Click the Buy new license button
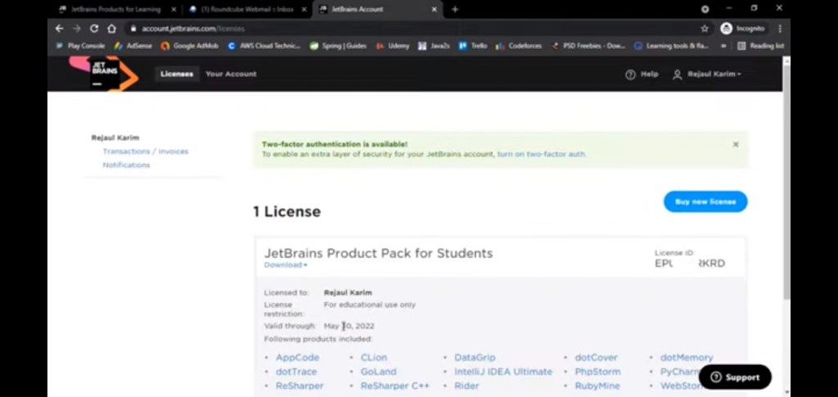838x397 pixels. point(705,201)
